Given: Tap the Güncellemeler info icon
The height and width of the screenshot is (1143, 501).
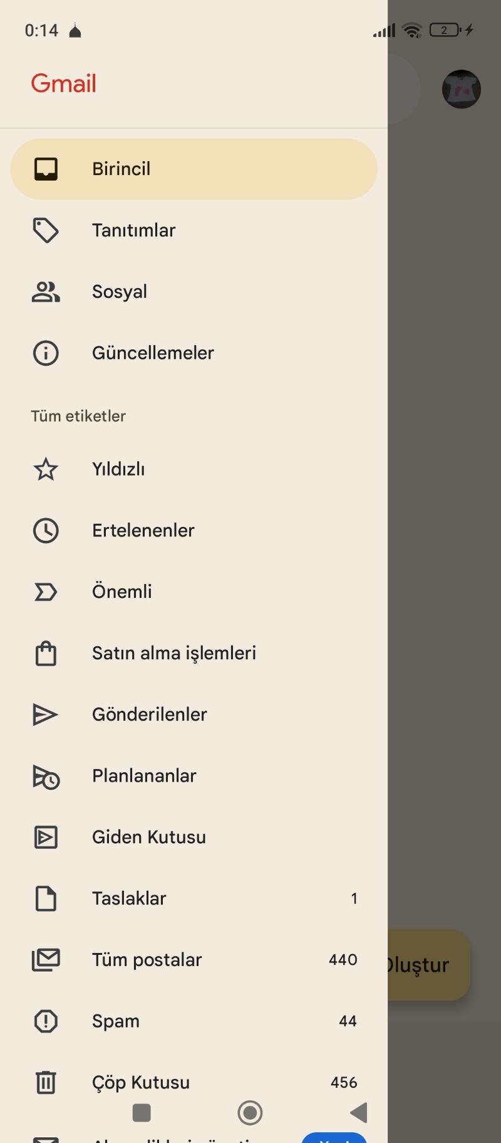Looking at the screenshot, I should tap(46, 353).
